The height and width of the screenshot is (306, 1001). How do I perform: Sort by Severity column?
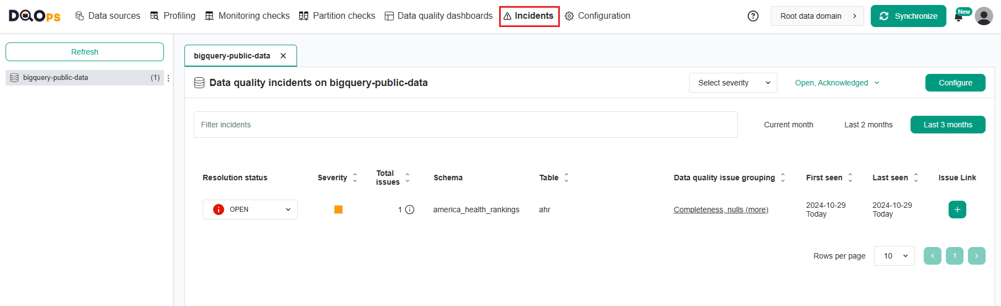pyautogui.click(x=355, y=178)
